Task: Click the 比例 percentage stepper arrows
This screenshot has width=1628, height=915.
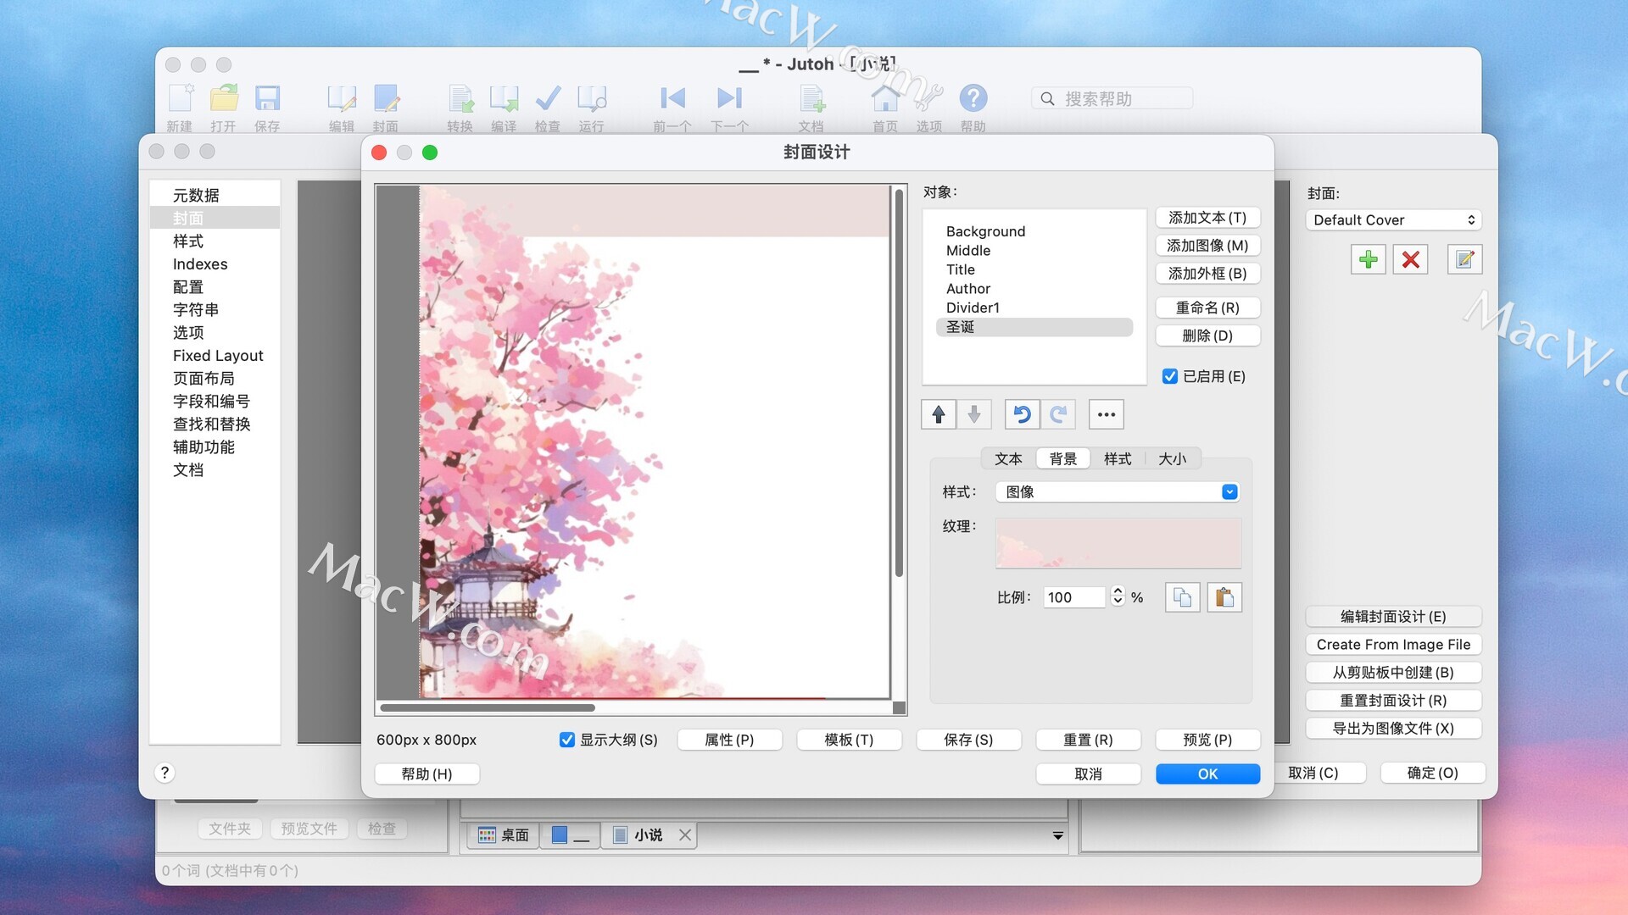Action: pyautogui.click(x=1118, y=596)
